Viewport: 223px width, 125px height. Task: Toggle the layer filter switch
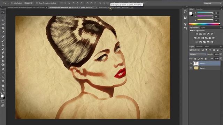[221, 50]
